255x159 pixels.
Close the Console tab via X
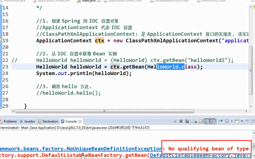coord(80,122)
